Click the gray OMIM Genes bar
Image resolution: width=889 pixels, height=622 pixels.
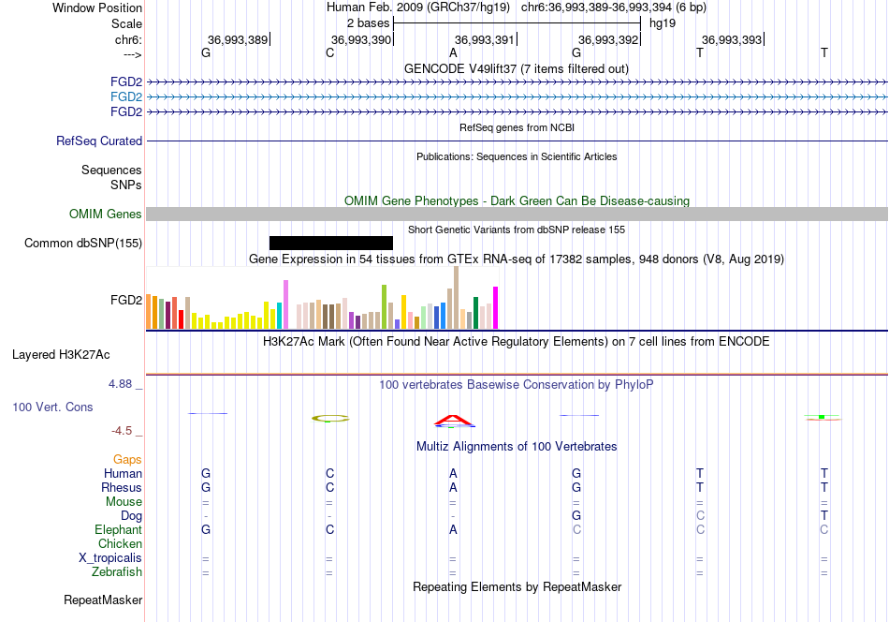pos(517,214)
